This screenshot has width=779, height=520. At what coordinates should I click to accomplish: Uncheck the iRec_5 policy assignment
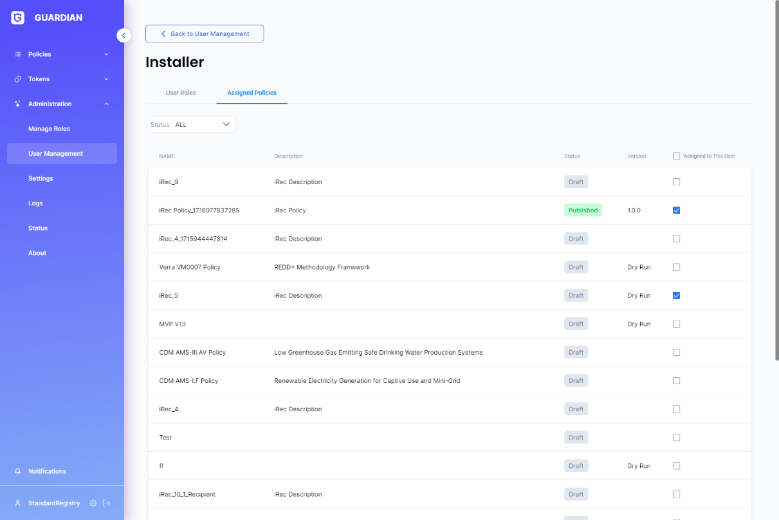[676, 295]
